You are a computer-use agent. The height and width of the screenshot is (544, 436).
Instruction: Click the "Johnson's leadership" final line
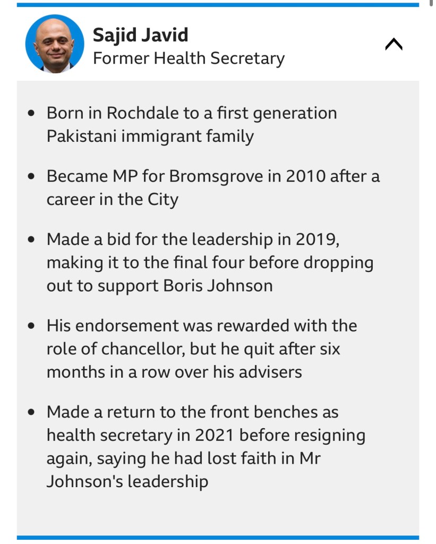[x=127, y=481]
